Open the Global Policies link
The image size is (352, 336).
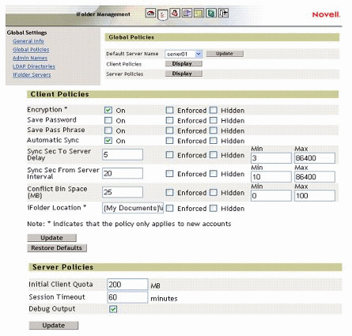tap(31, 50)
